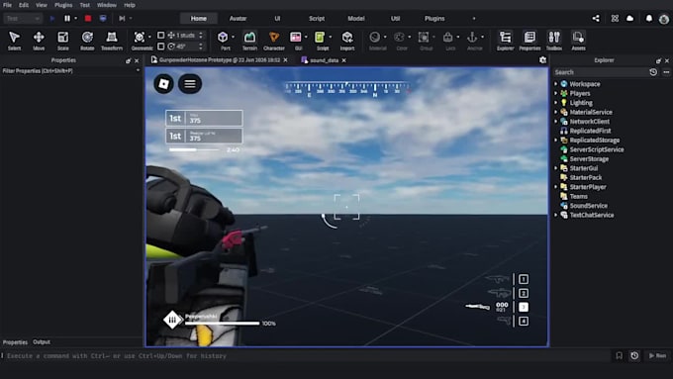Expand the ReplicatedStorage node
Image resolution: width=673 pixels, height=379 pixels.
[x=556, y=140]
